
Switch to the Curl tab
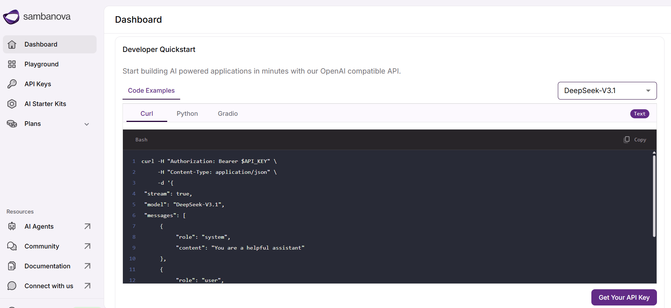(x=147, y=114)
